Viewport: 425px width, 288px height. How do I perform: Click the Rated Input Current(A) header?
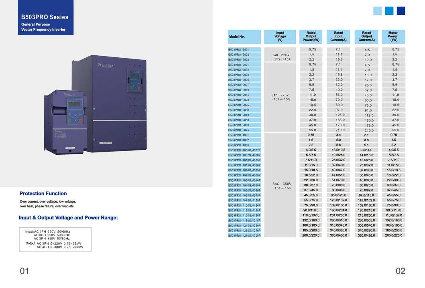(x=338, y=37)
